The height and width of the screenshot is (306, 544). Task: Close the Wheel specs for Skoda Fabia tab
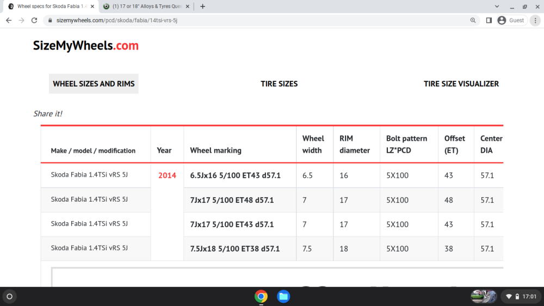pyautogui.click(x=92, y=6)
